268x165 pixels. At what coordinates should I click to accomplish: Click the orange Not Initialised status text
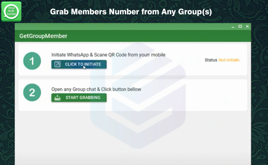229,60
